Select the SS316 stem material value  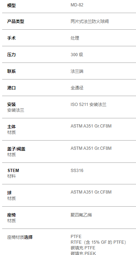(77, 171)
